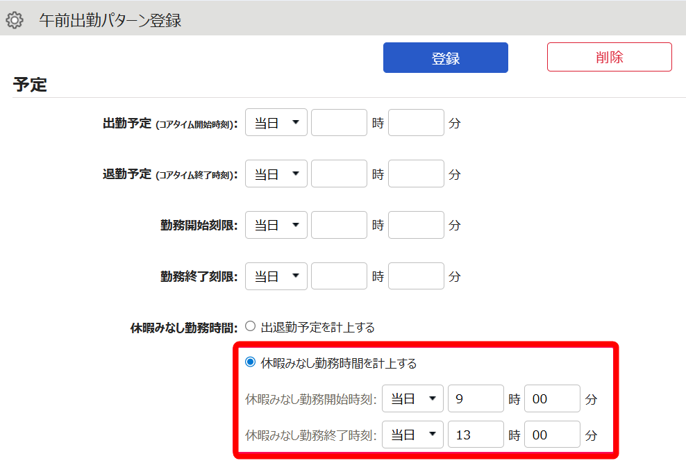Click the 勤務開始刻限: label

199,225
